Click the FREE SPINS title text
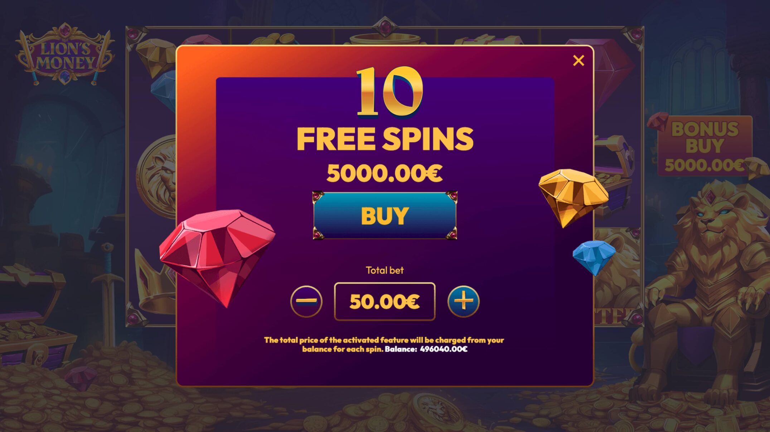The width and height of the screenshot is (770, 432). [x=385, y=139]
